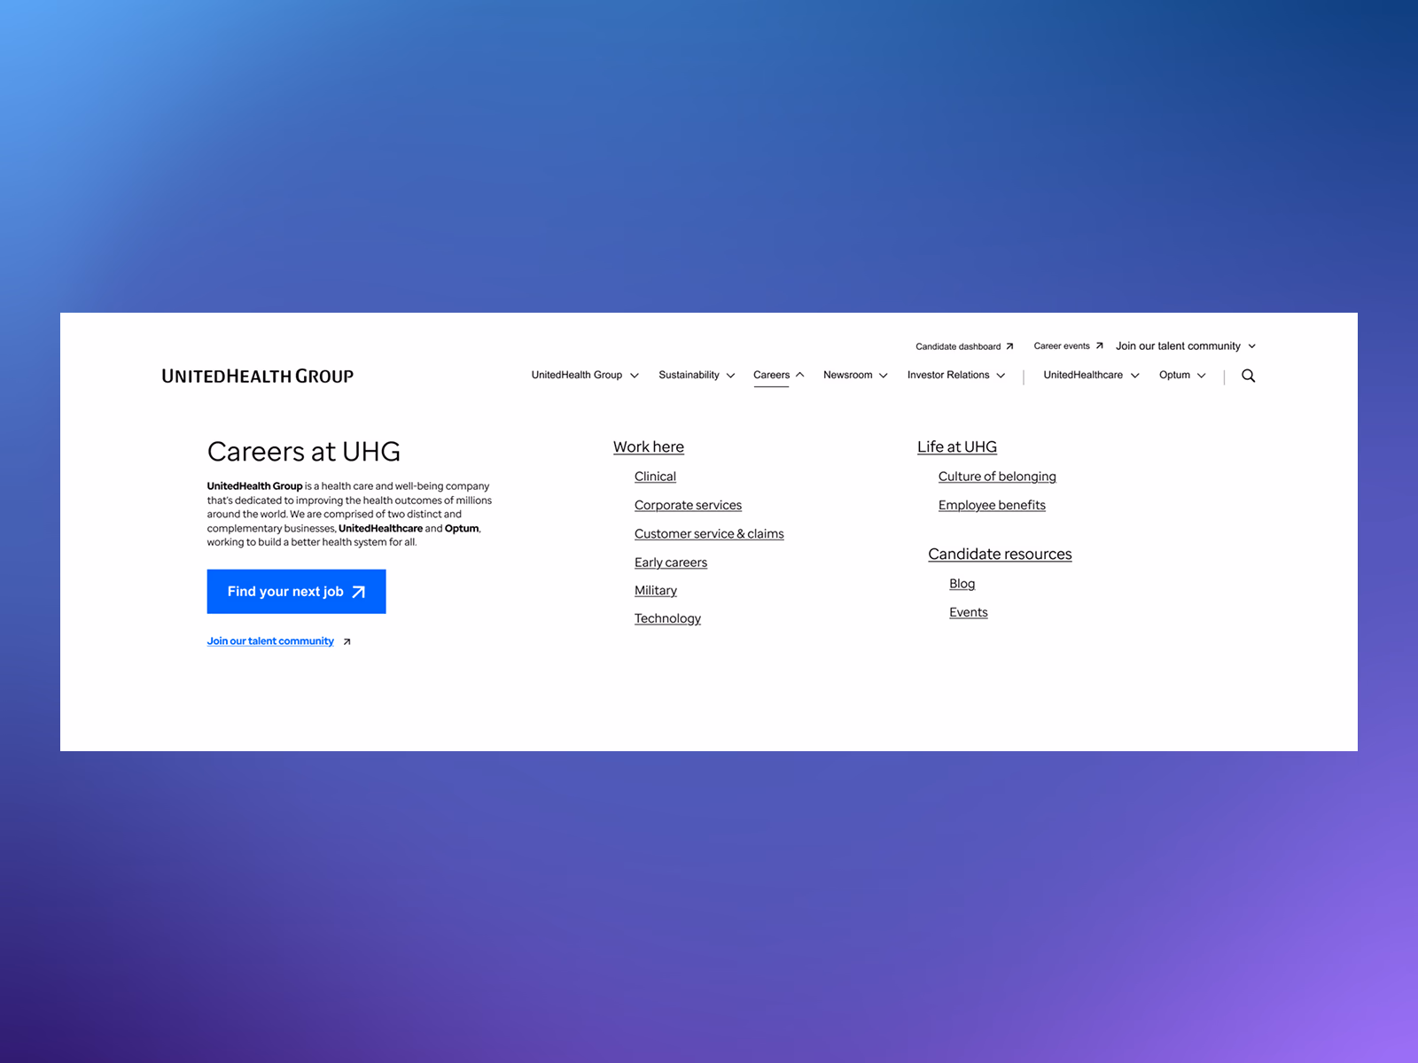This screenshot has width=1418, height=1063.
Task: Open the top Join our talent community menu
Action: tap(1178, 346)
